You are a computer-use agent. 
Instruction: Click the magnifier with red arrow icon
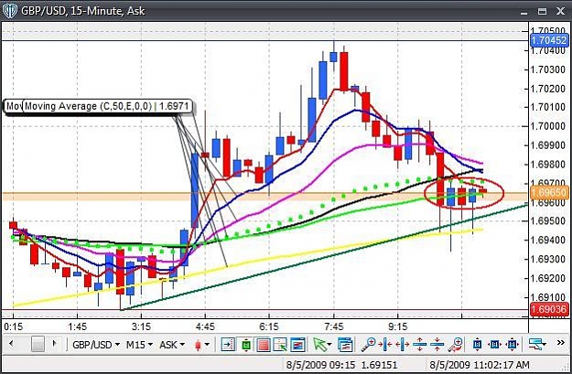455,345
